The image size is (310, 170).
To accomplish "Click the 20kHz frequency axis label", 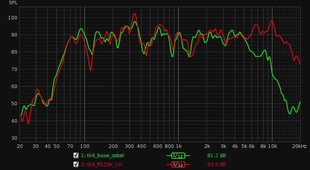I will click(299, 146).
